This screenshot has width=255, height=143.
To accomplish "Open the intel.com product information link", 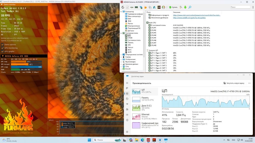I will [197, 15].
